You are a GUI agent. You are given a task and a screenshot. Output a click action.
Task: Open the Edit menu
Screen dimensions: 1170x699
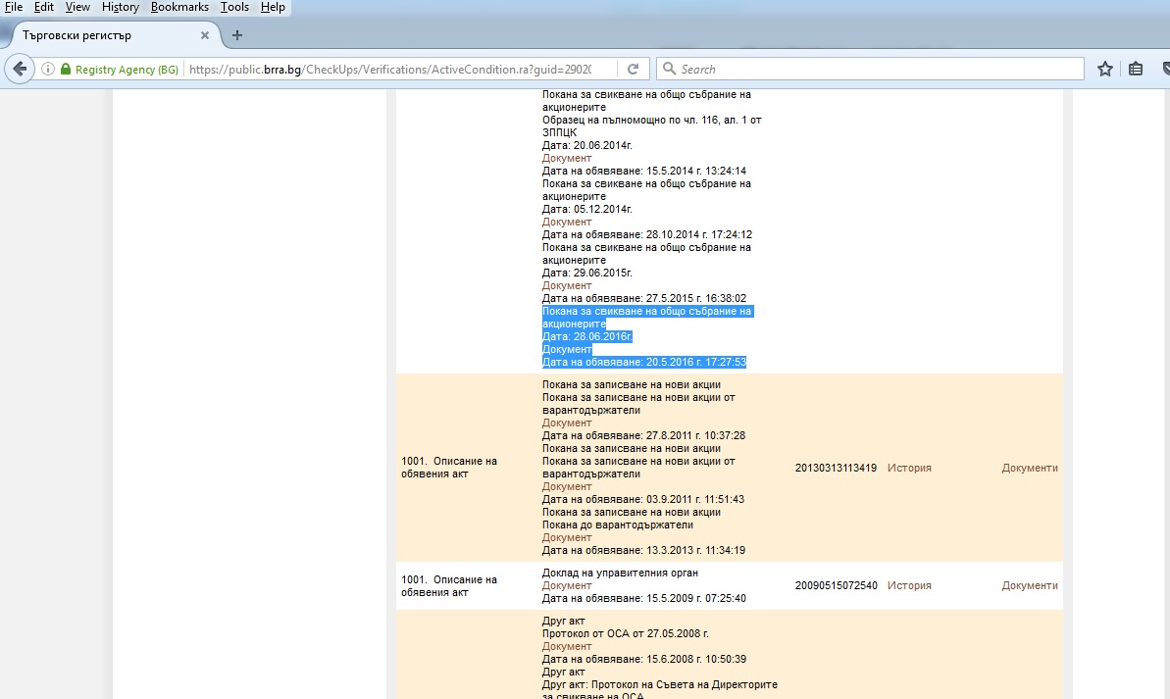pos(44,7)
